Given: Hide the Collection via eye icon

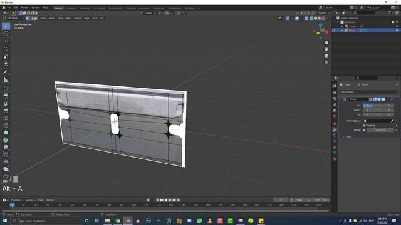Looking at the screenshot, I should coord(397,22).
